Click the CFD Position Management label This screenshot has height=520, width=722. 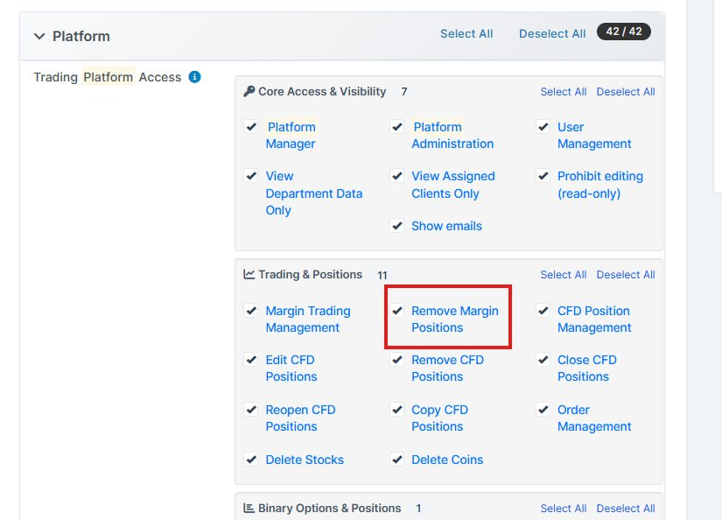tap(594, 320)
